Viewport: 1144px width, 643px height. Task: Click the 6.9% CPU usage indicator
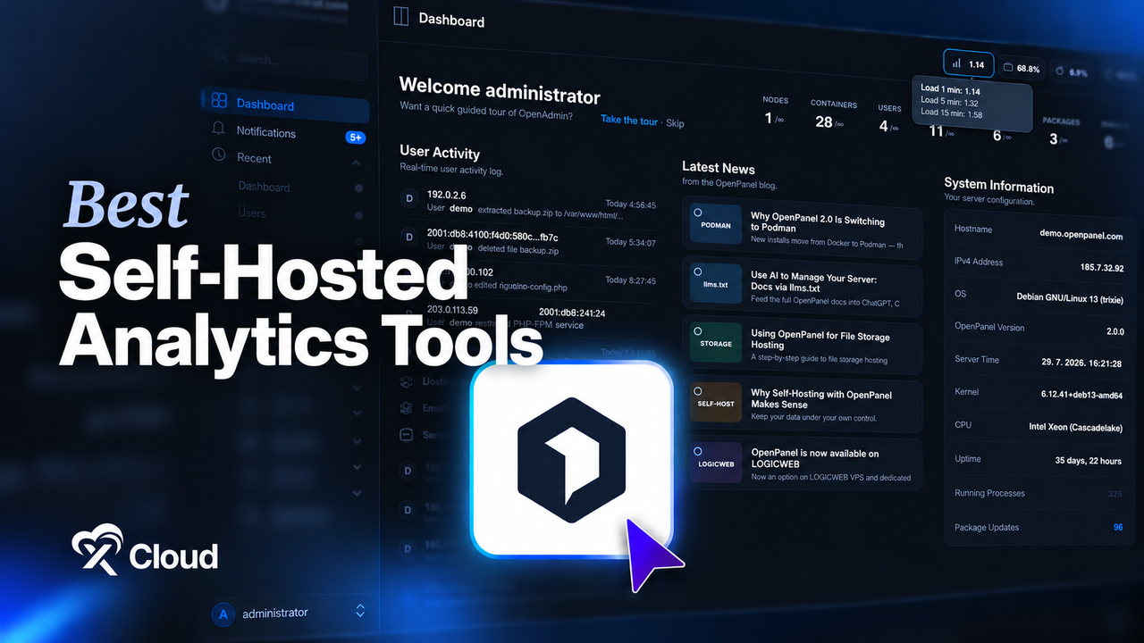point(1071,71)
